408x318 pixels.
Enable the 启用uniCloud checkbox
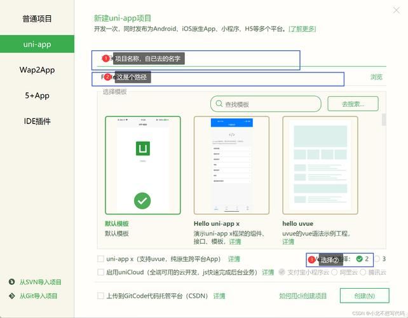click(x=100, y=272)
